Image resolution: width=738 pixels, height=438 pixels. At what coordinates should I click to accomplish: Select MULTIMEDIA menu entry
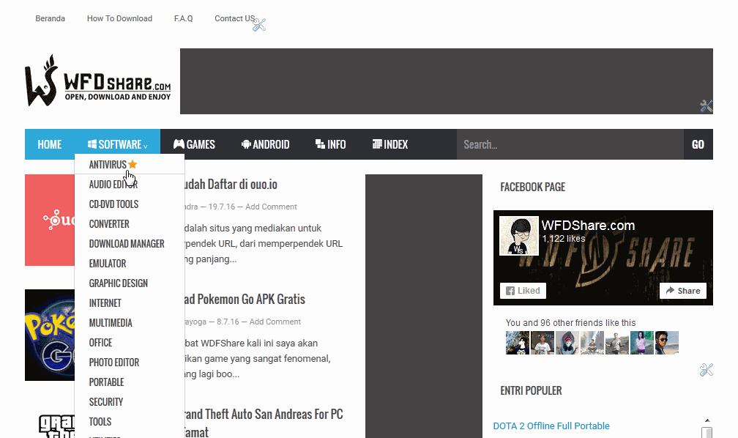pos(111,322)
